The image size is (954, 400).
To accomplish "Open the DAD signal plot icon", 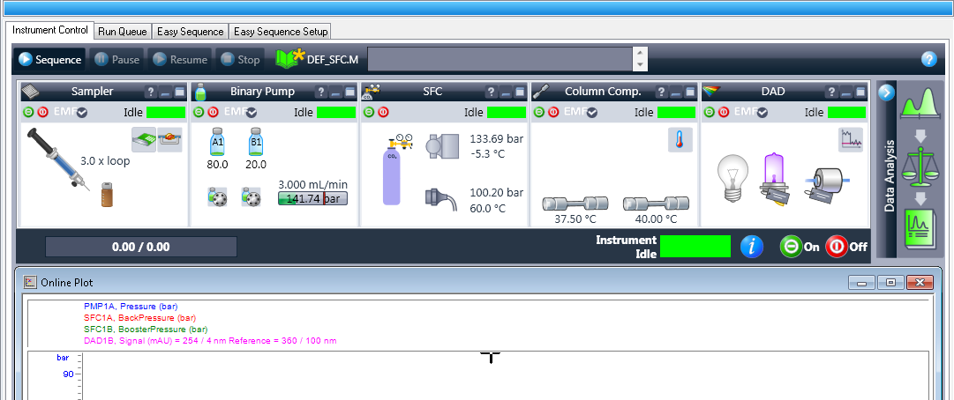I will (850, 139).
